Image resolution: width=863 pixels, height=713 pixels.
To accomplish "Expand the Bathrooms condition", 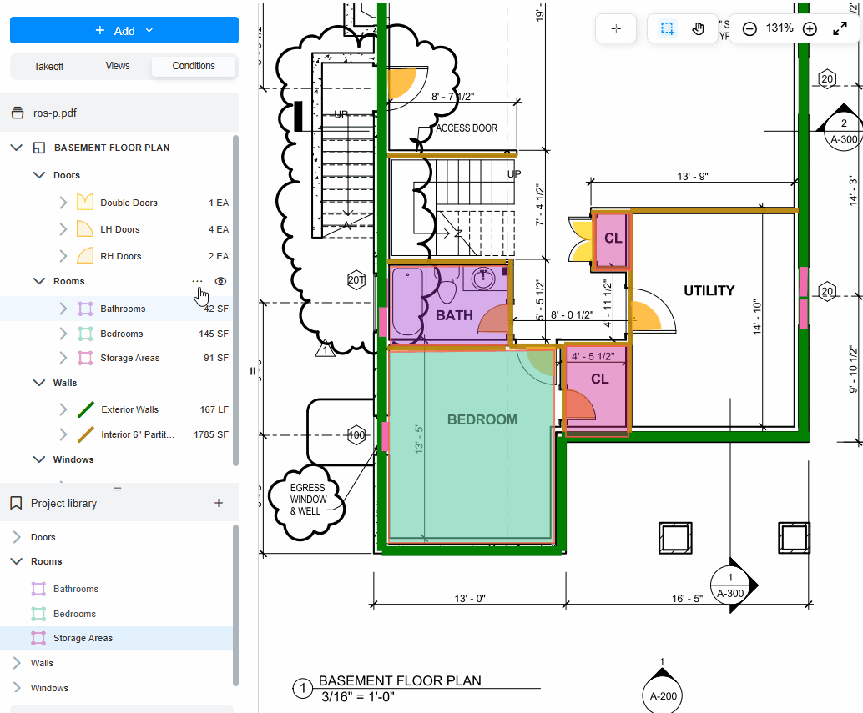I will (x=63, y=308).
